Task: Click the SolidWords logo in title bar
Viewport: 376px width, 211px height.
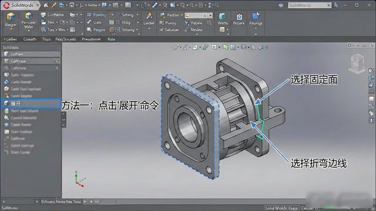Action: (6, 5)
